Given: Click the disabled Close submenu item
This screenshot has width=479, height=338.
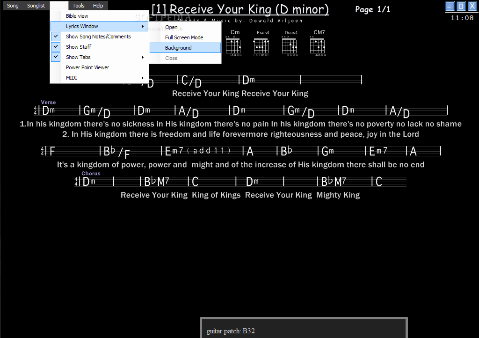Looking at the screenshot, I should point(185,58).
